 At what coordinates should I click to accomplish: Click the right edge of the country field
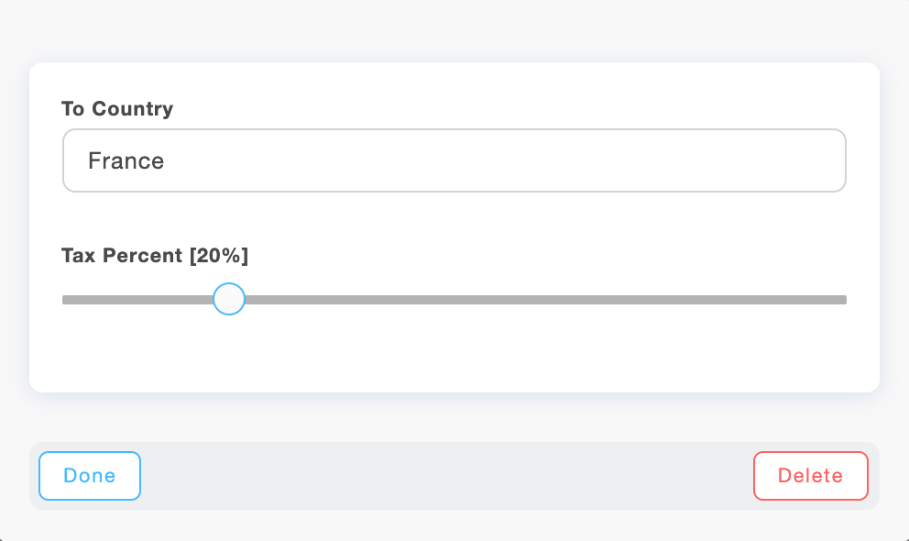point(838,161)
